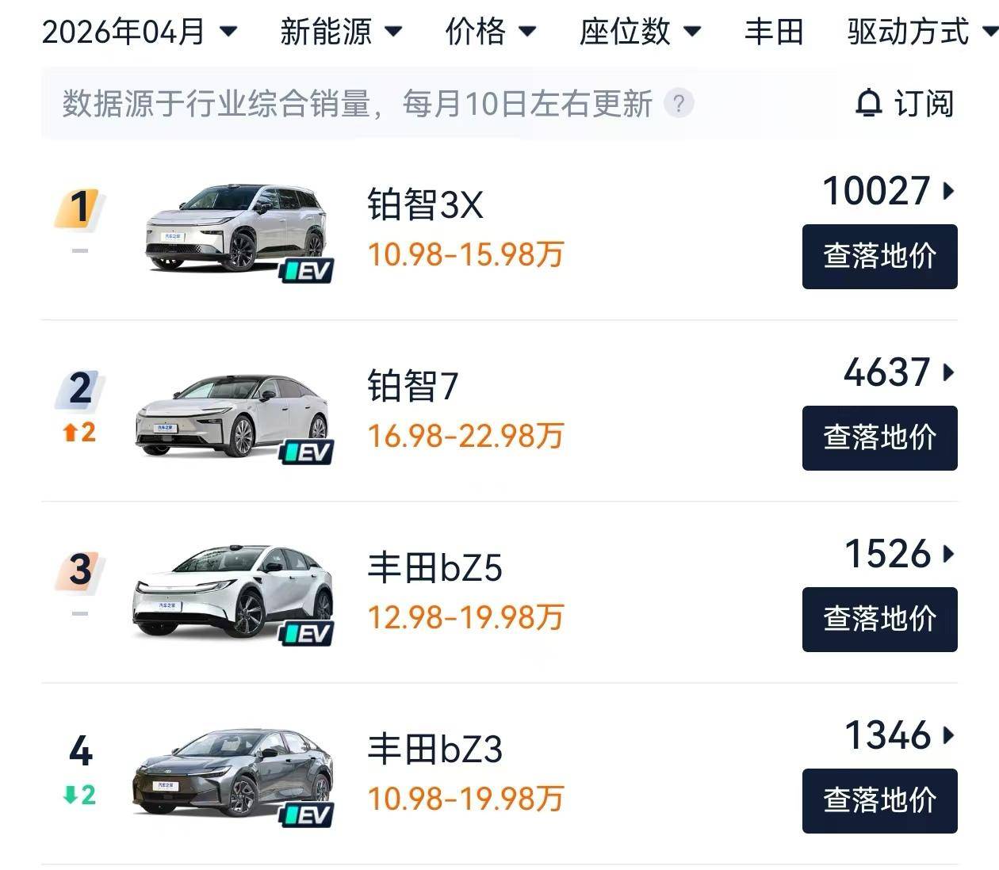Click the question mark help icon
The image size is (999, 870).
tap(679, 104)
